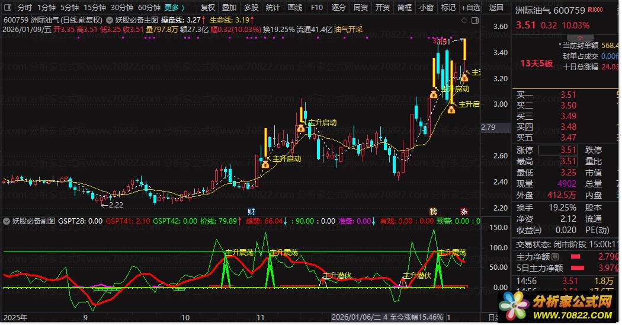The height and width of the screenshot is (325, 622).
Task: Click the 涨停 price box 3.51
Action: [558, 150]
